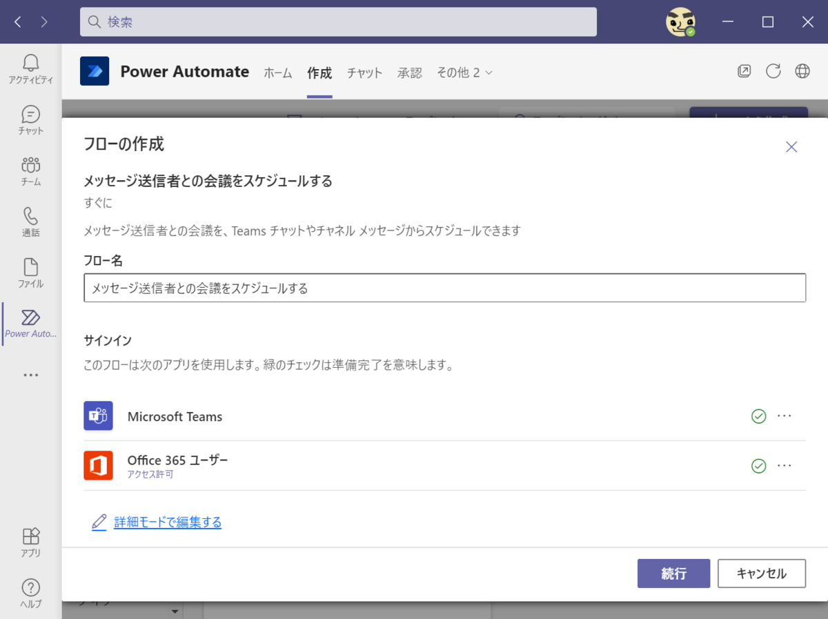Click green check for Office 365 ユーザー
The width and height of the screenshot is (828, 619).
(x=758, y=466)
